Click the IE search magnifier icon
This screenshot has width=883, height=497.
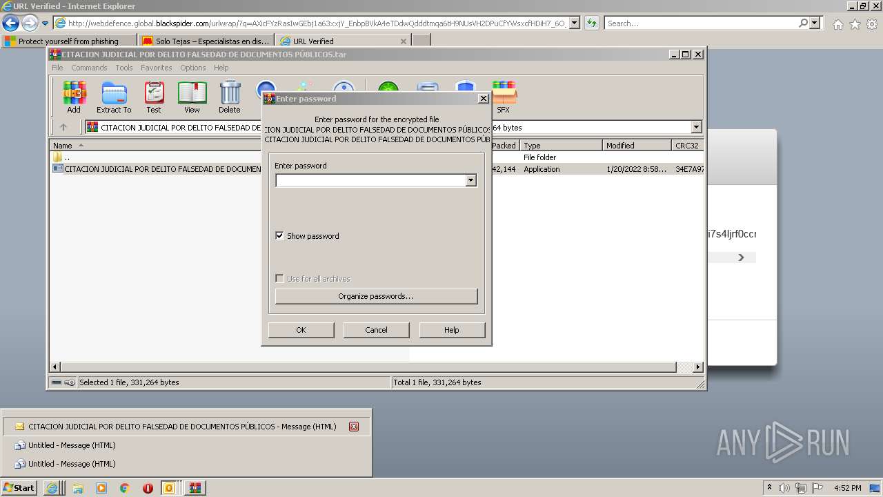[803, 23]
